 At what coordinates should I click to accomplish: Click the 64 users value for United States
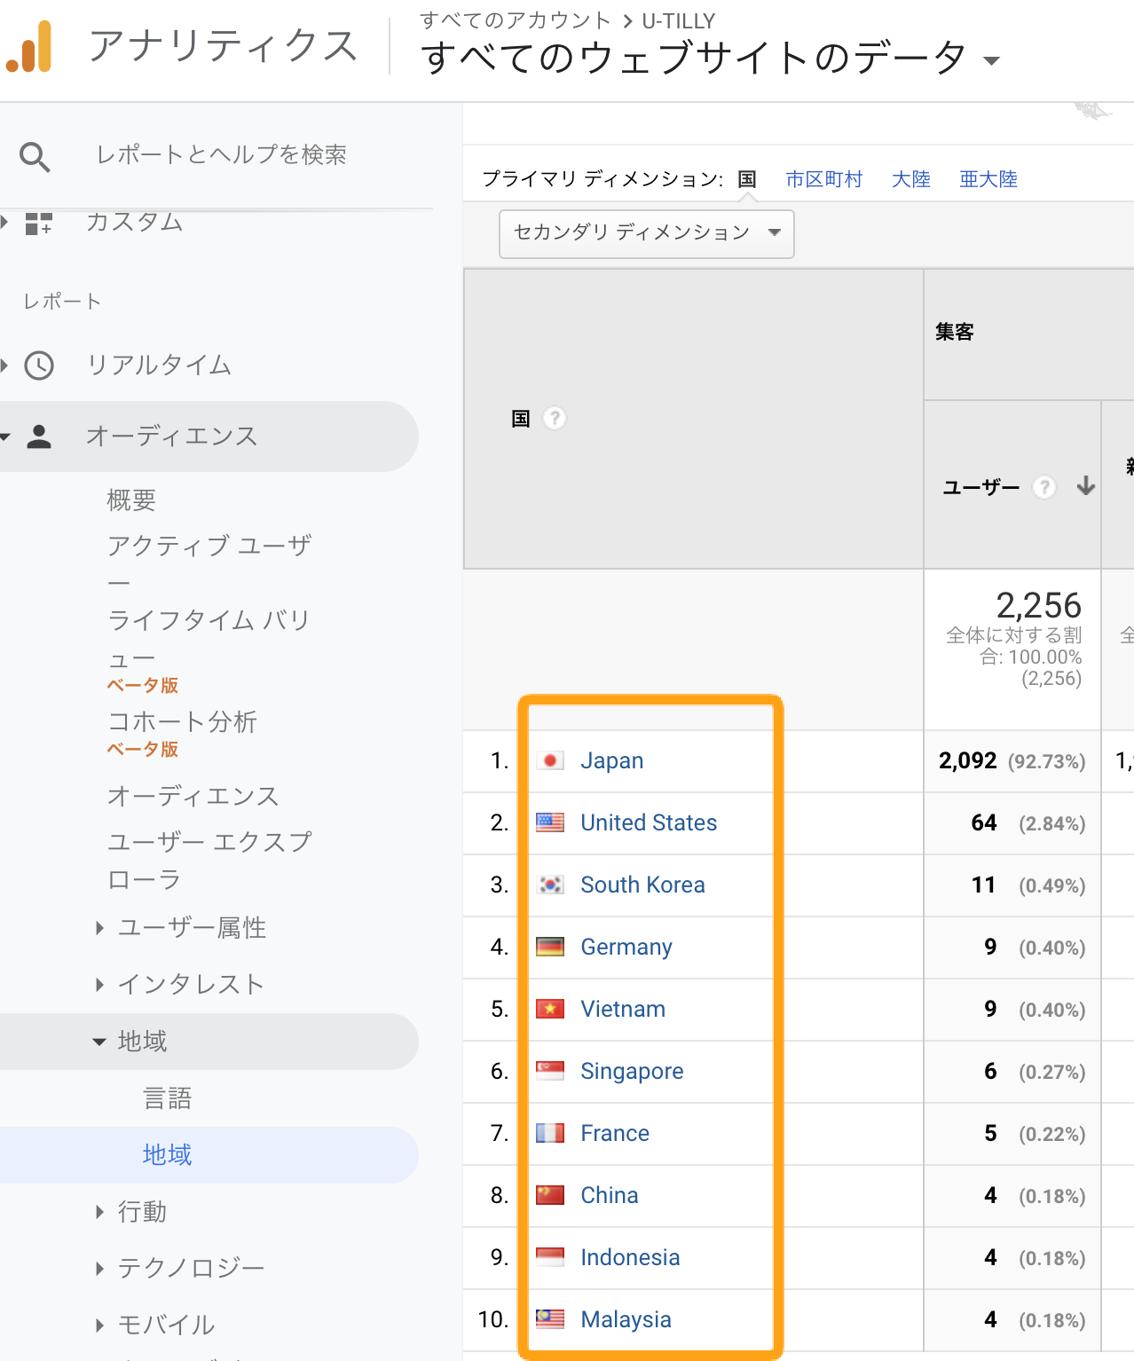(984, 822)
